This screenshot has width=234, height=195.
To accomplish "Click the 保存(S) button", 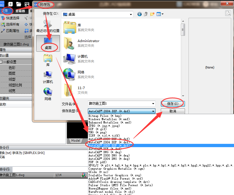I will [x=173, y=104].
